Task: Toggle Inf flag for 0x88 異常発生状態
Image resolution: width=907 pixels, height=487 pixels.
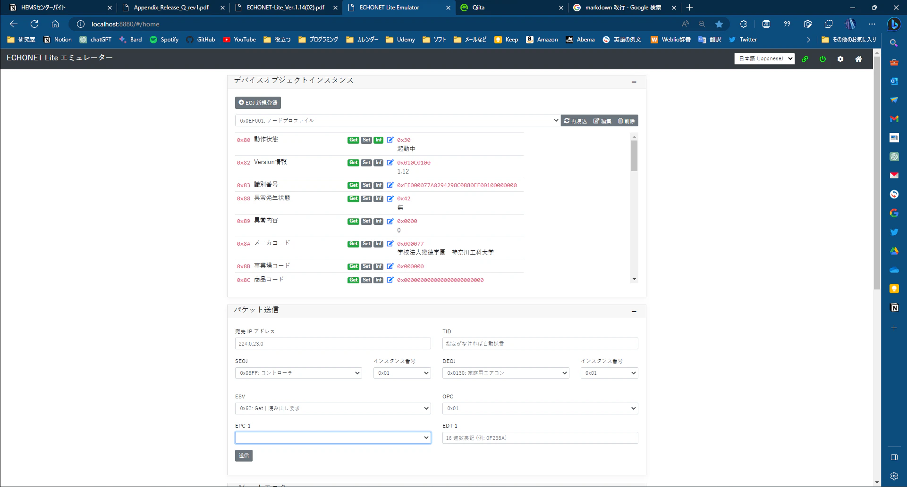Action: [379, 198]
